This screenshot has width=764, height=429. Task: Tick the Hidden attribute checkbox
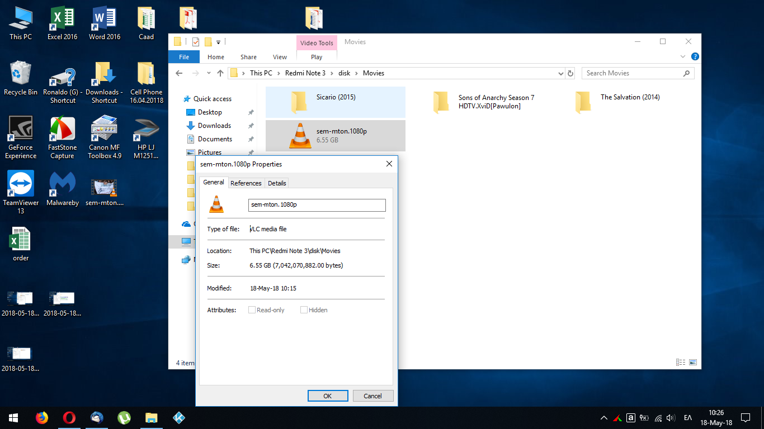pos(304,310)
